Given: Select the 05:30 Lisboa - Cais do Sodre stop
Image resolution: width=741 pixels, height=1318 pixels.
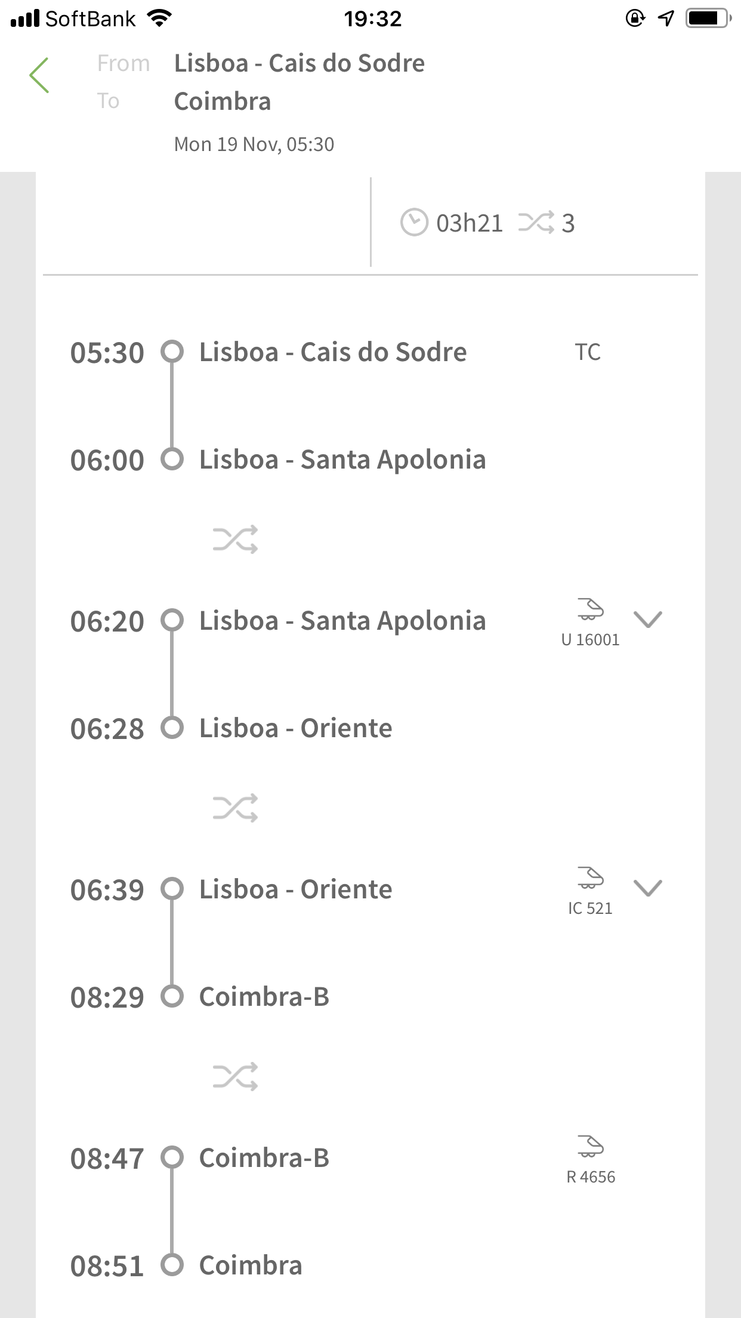Looking at the screenshot, I should point(332,352).
